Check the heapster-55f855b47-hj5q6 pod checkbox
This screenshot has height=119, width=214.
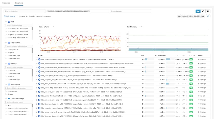[x=6, y=35]
